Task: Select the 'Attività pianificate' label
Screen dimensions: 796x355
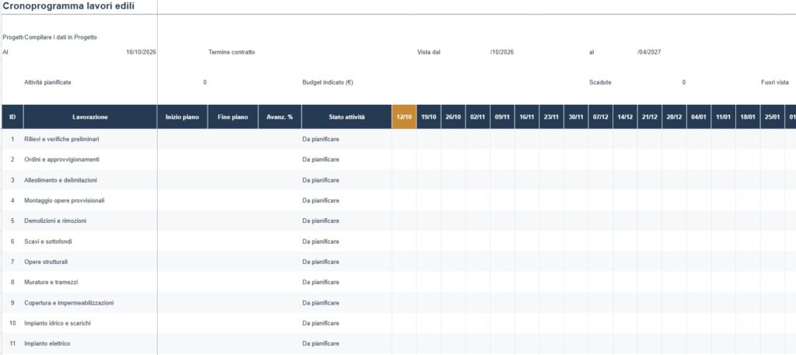Action: click(47, 82)
